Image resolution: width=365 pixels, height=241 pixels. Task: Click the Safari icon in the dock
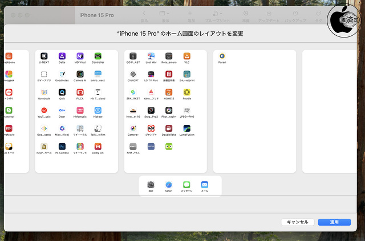pyautogui.click(x=169, y=185)
